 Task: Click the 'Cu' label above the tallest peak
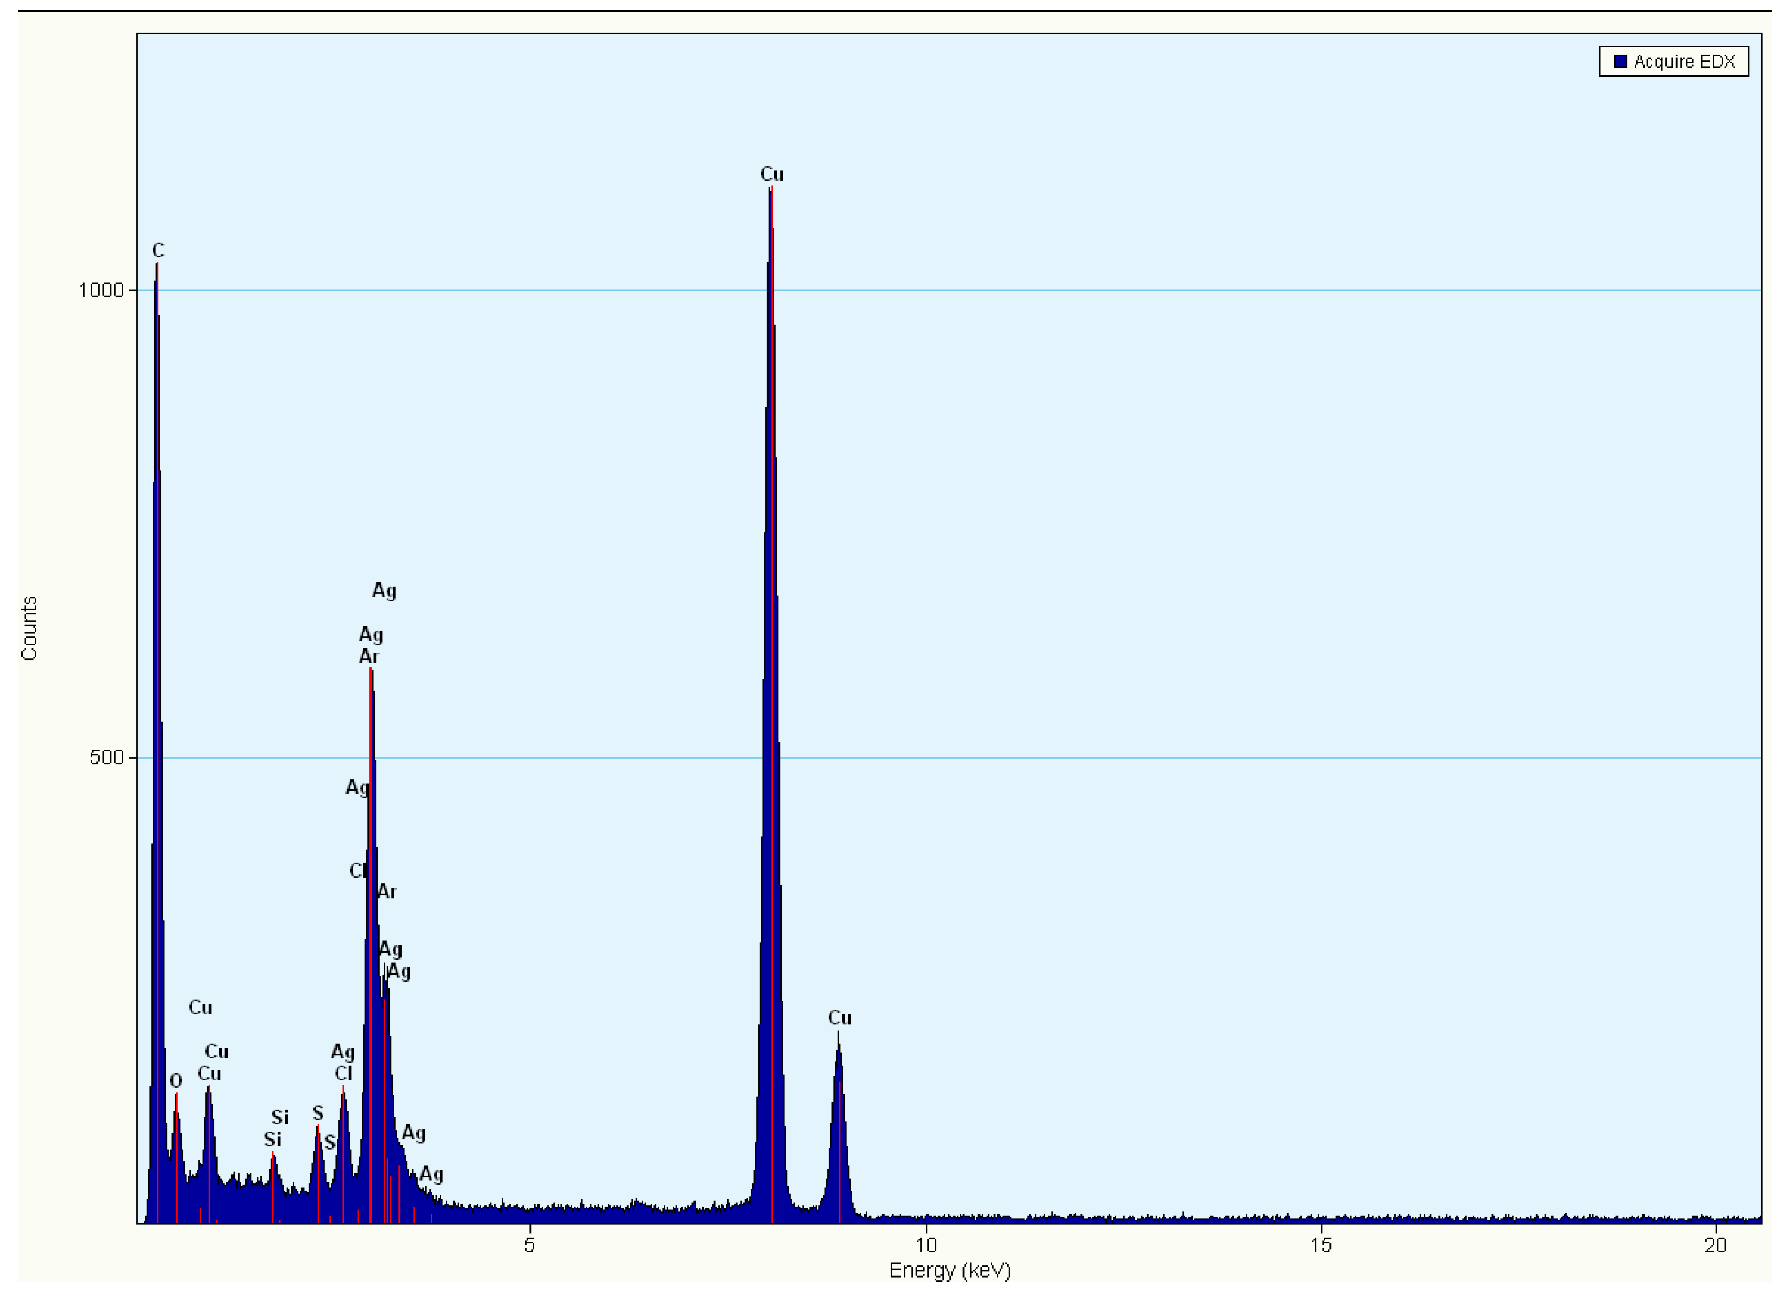point(771,174)
